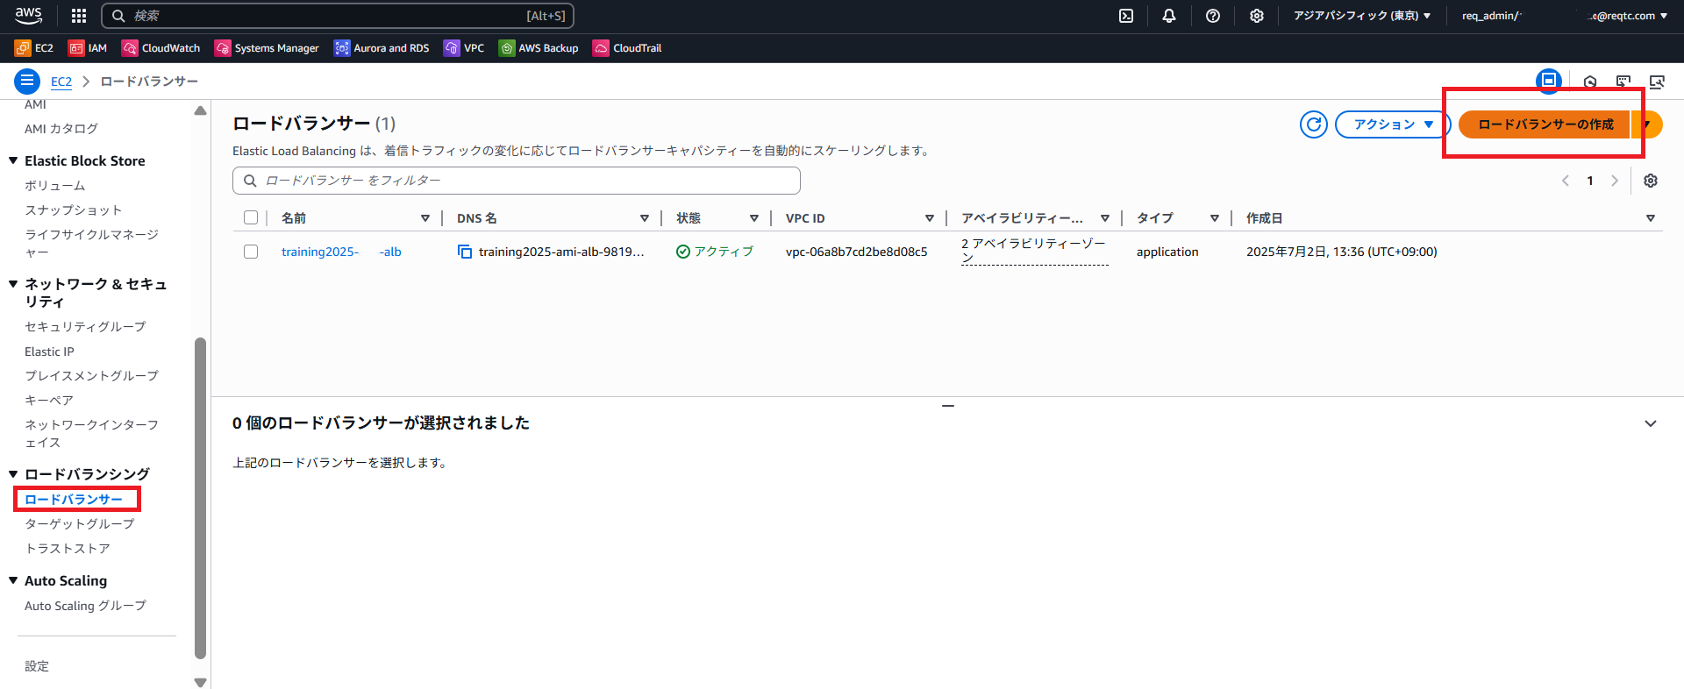Open the help question-mark menu
The image size is (1684, 689).
click(x=1213, y=16)
